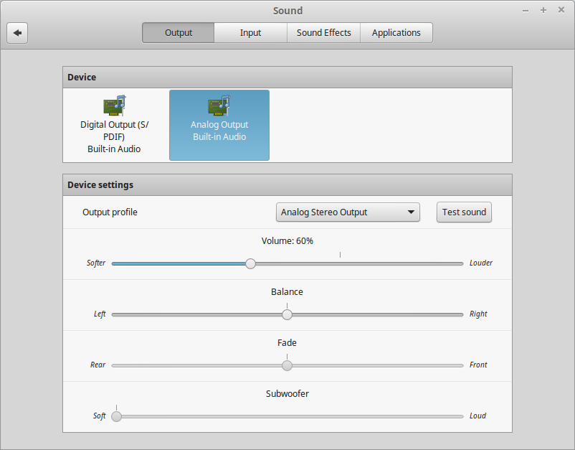Close the Sound window
The width and height of the screenshot is (575, 450).
561,10
